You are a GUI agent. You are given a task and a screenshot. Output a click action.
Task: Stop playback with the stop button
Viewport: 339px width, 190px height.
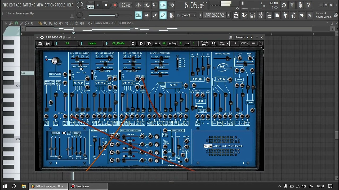106,5
